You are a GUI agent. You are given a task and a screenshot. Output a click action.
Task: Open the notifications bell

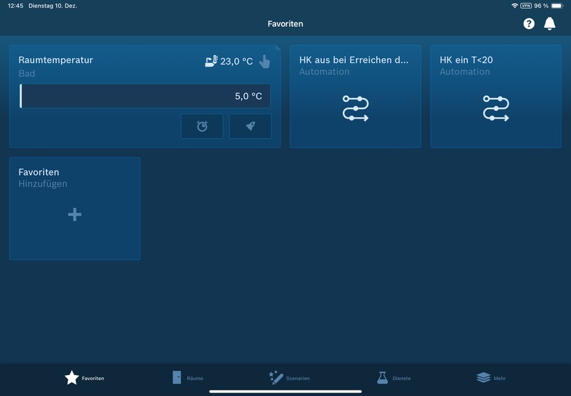pyautogui.click(x=549, y=24)
